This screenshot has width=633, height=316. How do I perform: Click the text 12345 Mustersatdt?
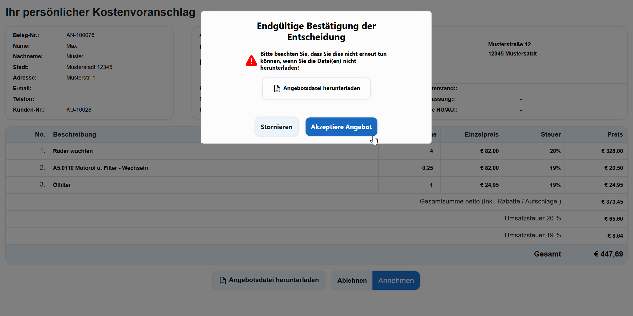click(512, 54)
